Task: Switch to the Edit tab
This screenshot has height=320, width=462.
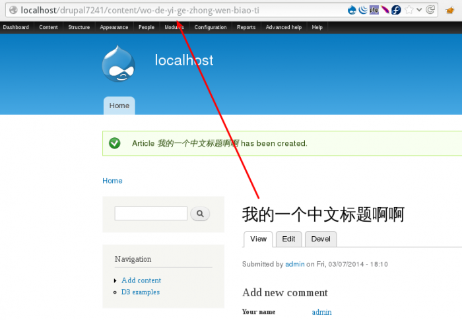Action: 289,239
